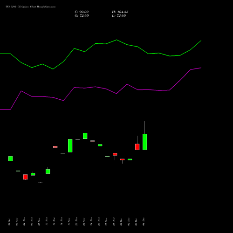Click the Low value L: 72.60
The width and height of the screenshot is (233, 233).
pos(119,16)
